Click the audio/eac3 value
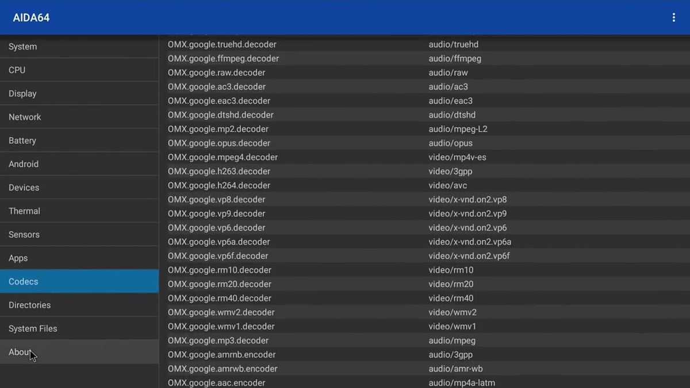 (x=450, y=101)
